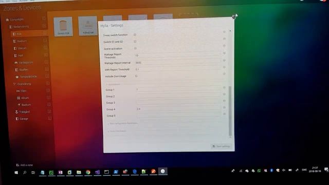Click info icon in Wattage Report Threshold row
The width and height of the screenshot is (329, 185).
pyautogui.click(x=224, y=53)
